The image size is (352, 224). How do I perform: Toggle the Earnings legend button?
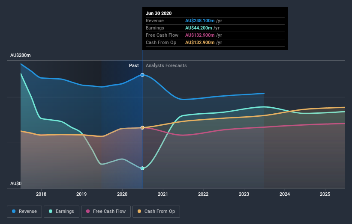pos(61,212)
